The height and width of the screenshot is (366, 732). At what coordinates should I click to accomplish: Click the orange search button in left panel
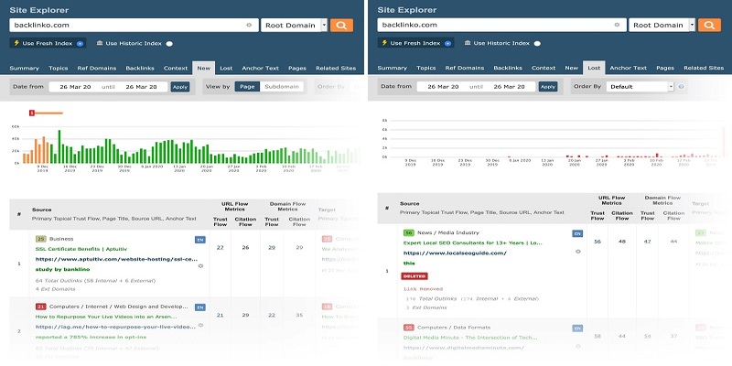click(x=342, y=26)
